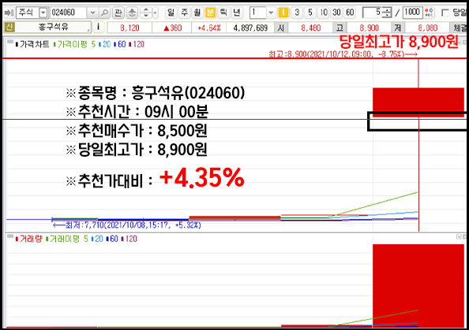
Task: Click the 관 watchlist icon button
Action: (118, 13)
